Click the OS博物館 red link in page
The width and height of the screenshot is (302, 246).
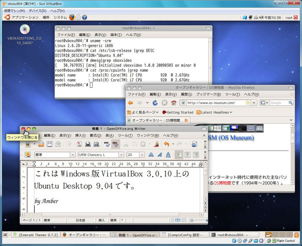222,183
